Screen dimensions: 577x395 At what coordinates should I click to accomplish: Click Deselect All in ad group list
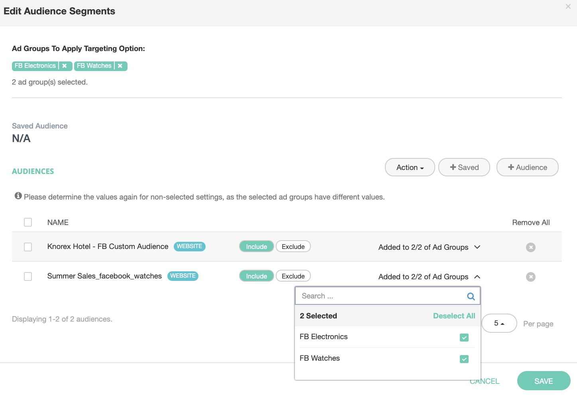(454, 316)
